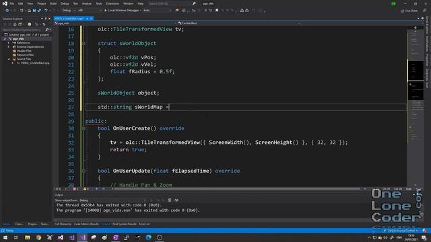431x242 pixels.
Task: Toggle a bookmark with the bookmark icon
Action: (x=217, y=11)
